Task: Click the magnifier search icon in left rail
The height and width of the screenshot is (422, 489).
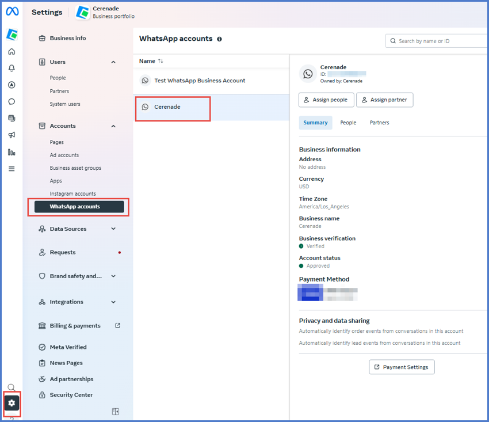Action: (x=12, y=387)
